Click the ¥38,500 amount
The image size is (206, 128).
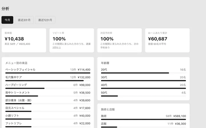click(85, 93)
